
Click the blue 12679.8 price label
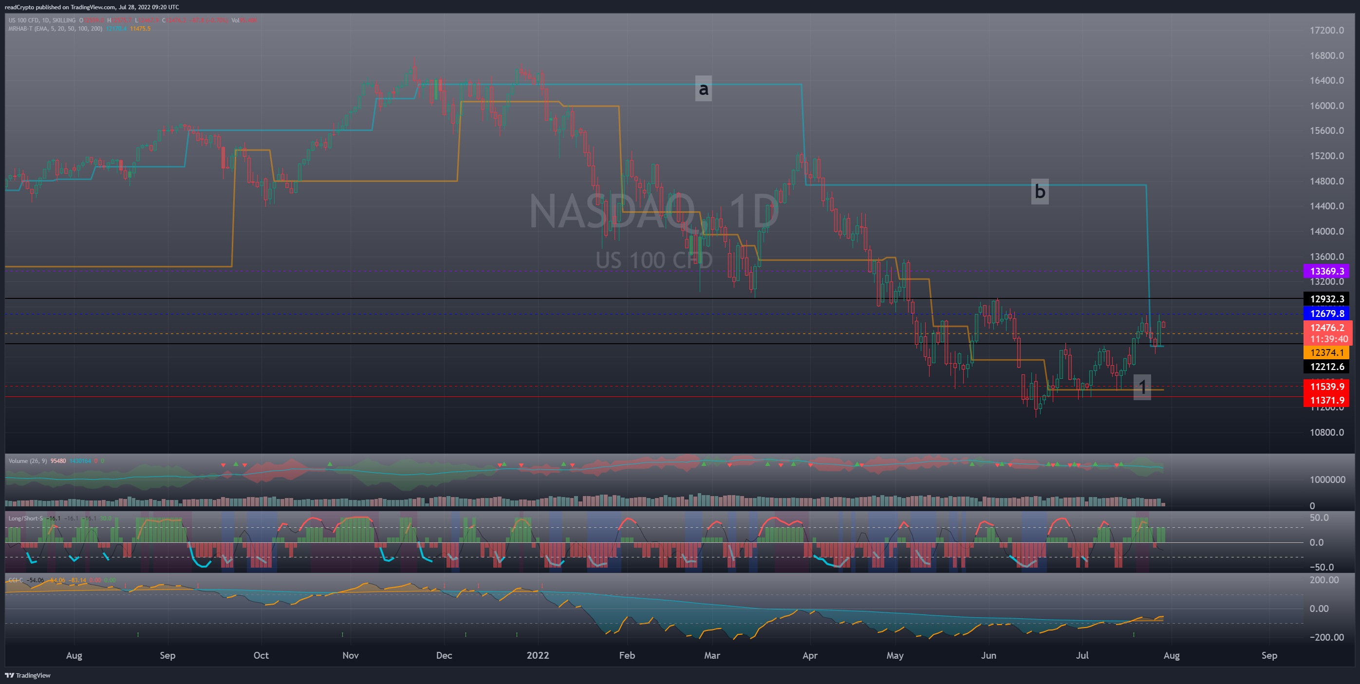(1327, 314)
